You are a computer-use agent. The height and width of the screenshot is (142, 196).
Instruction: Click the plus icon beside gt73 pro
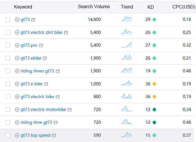pyautogui.click(x=17, y=45)
